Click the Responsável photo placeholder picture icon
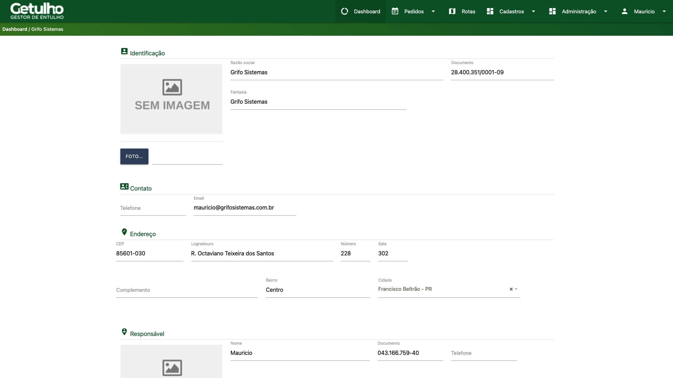 (172, 368)
